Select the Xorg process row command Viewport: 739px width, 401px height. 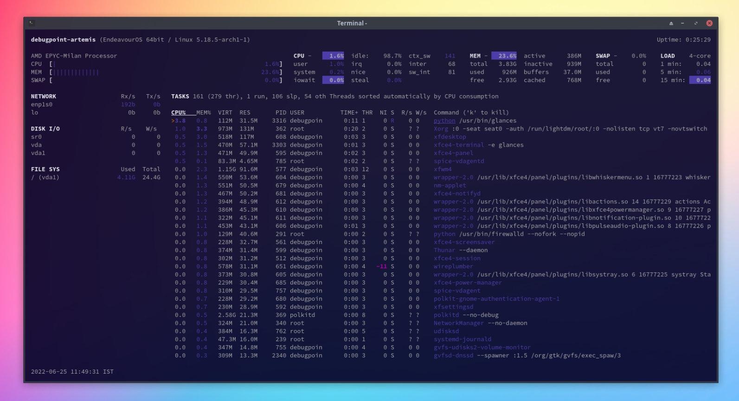441,129
